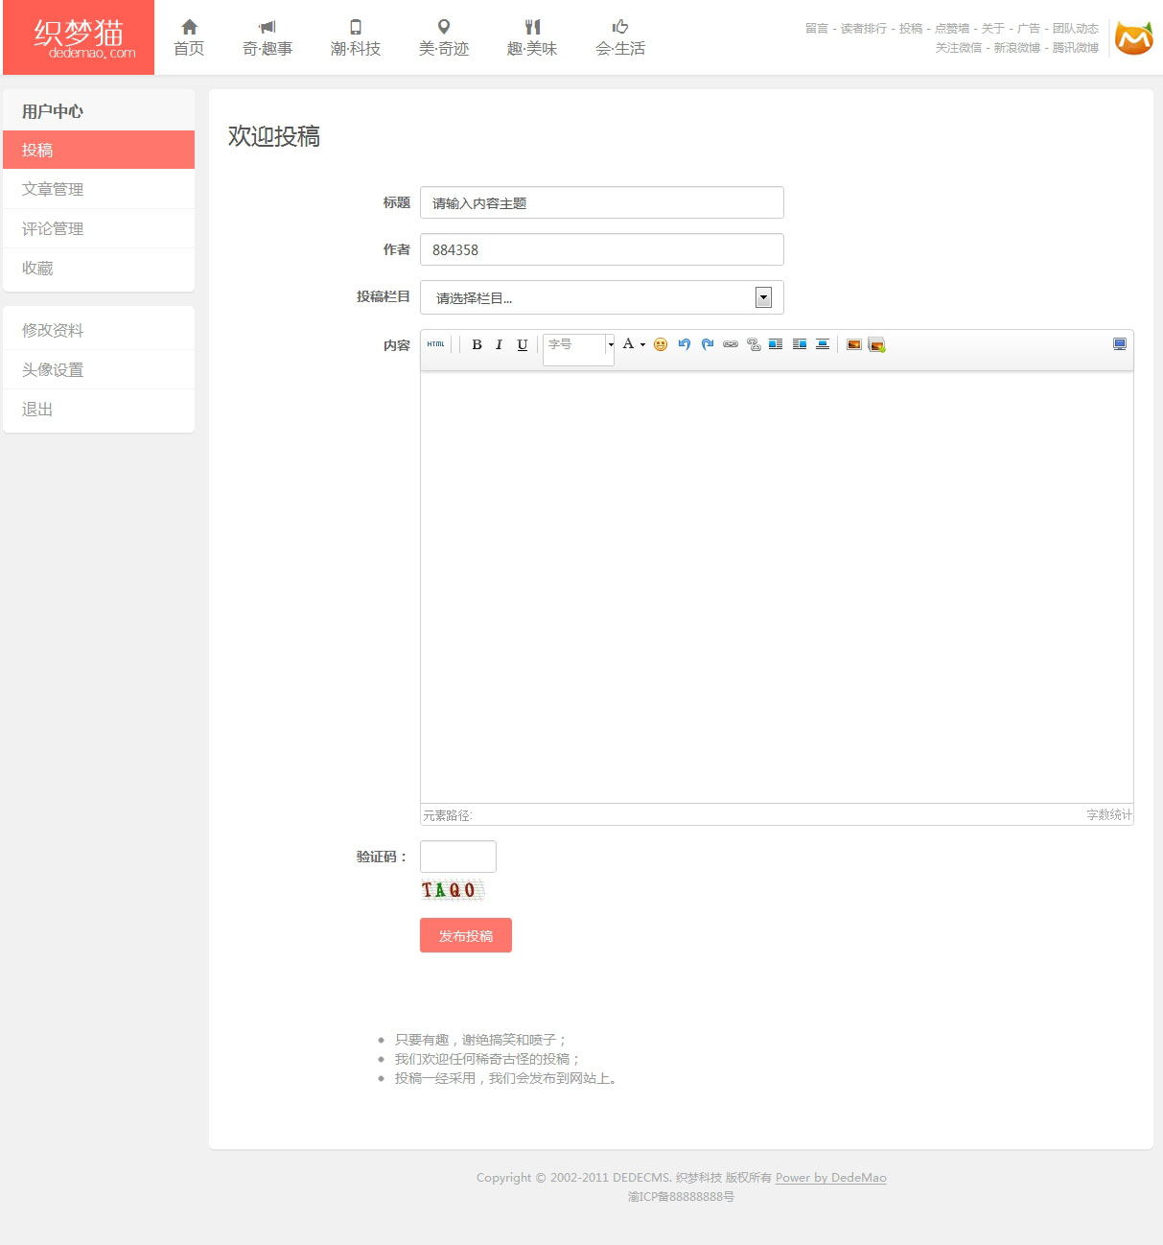Toggle fullscreen editor with monitor icon
The image size is (1163, 1245).
[1119, 344]
